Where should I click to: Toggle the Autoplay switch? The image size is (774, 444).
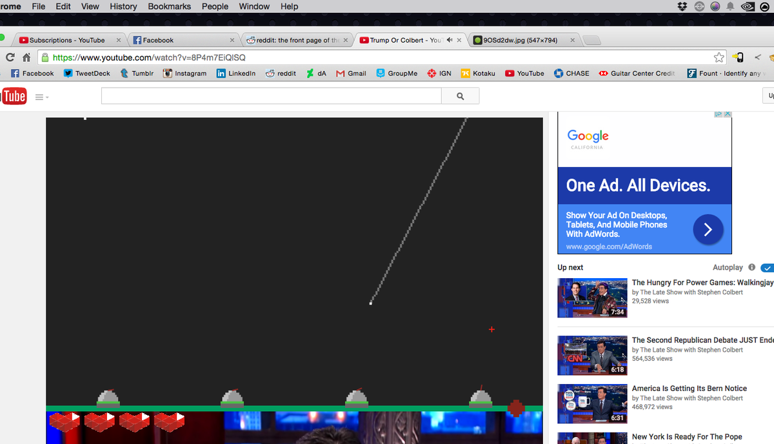[x=767, y=267]
